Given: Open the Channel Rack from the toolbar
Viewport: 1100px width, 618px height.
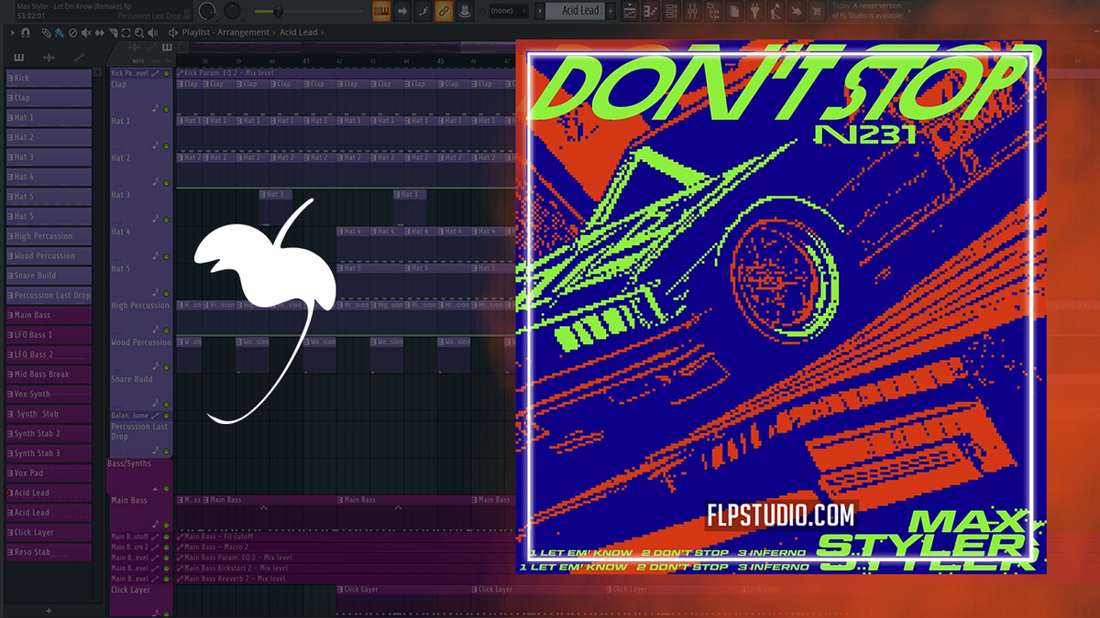Looking at the screenshot, I should (671, 11).
